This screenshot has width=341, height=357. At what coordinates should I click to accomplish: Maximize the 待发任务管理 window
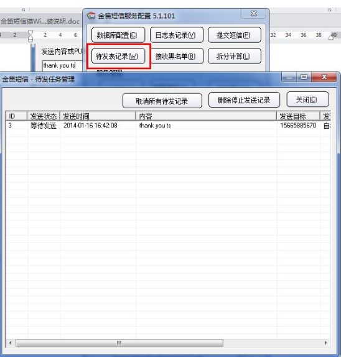(304, 77)
